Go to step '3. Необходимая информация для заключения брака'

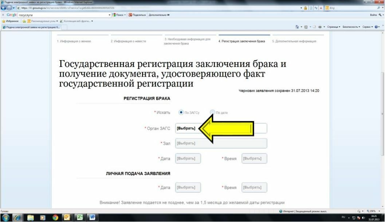coord(187,41)
